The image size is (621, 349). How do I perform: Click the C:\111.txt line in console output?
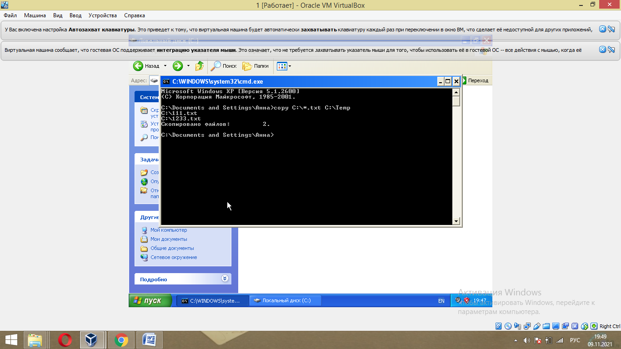click(180, 113)
